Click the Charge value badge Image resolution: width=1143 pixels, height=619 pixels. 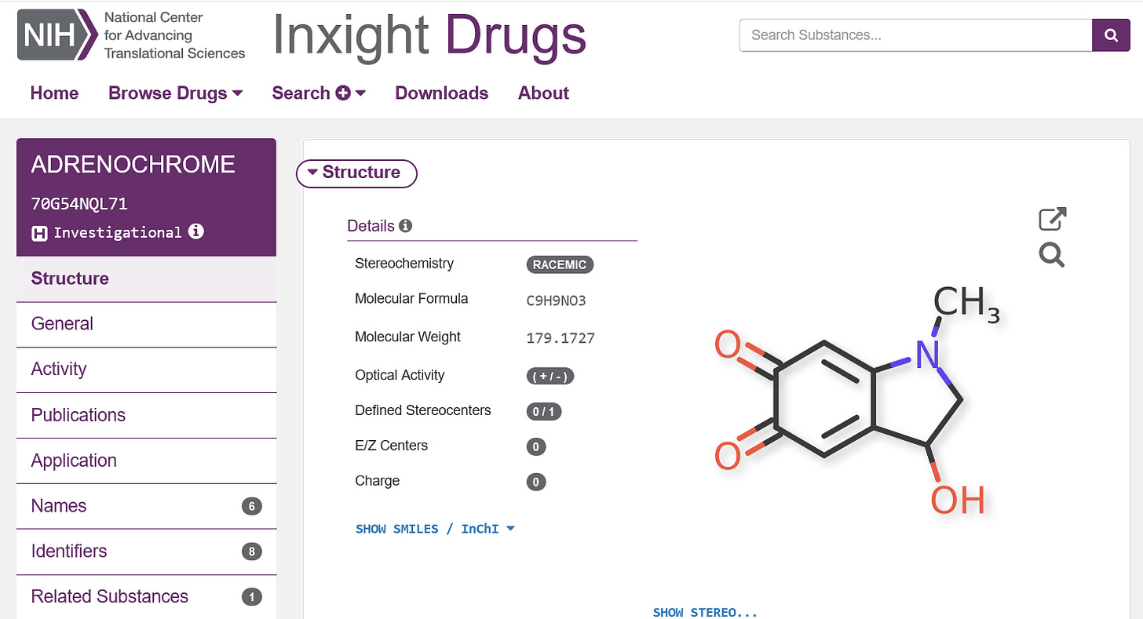(x=535, y=482)
